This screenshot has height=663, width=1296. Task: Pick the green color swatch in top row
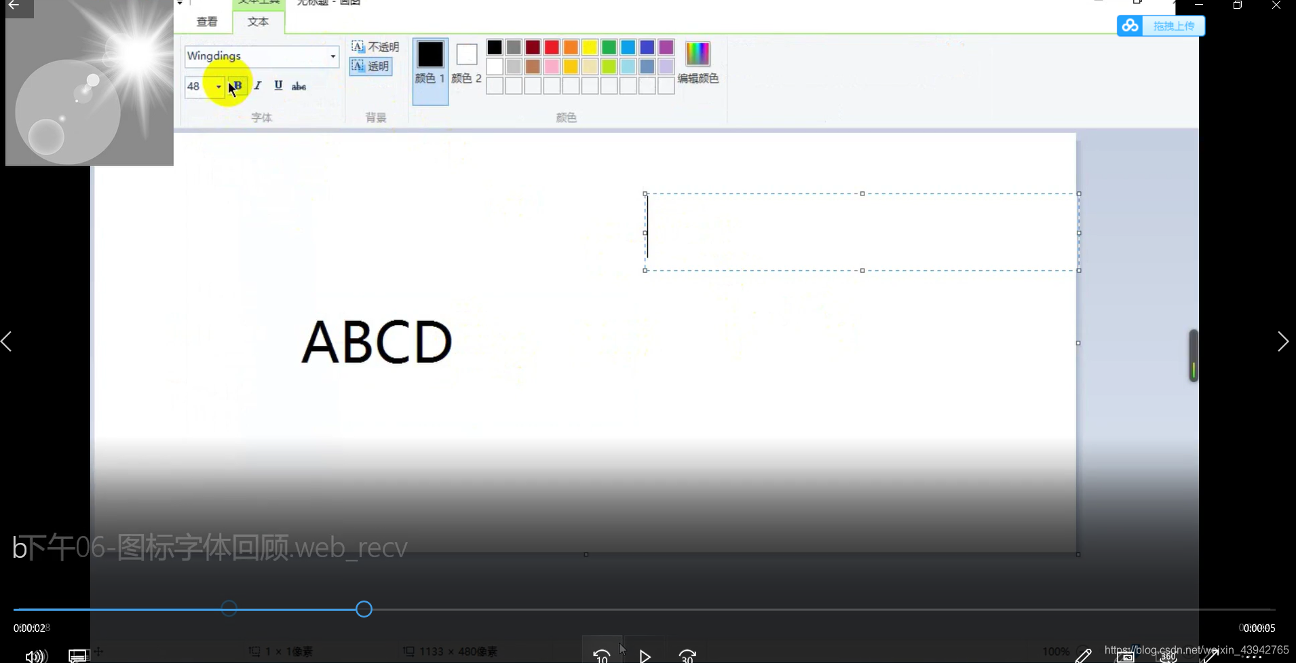pos(609,47)
